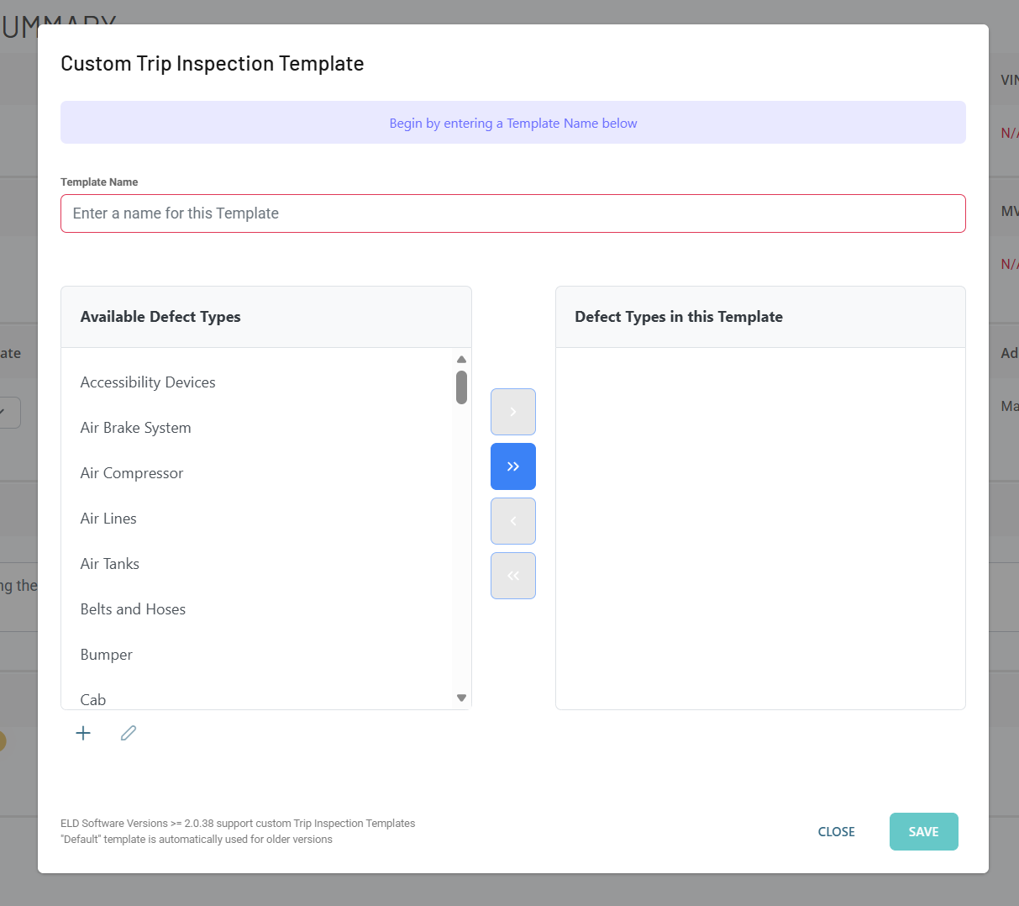Select the Cab defect type
1019x906 pixels.
[x=92, y=698]
